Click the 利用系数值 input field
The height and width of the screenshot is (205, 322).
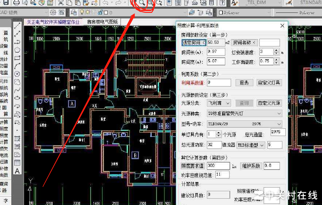(219, 82)
